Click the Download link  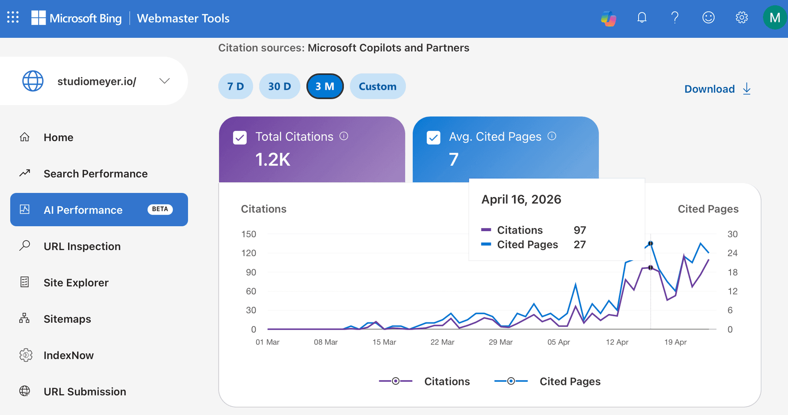710,89
